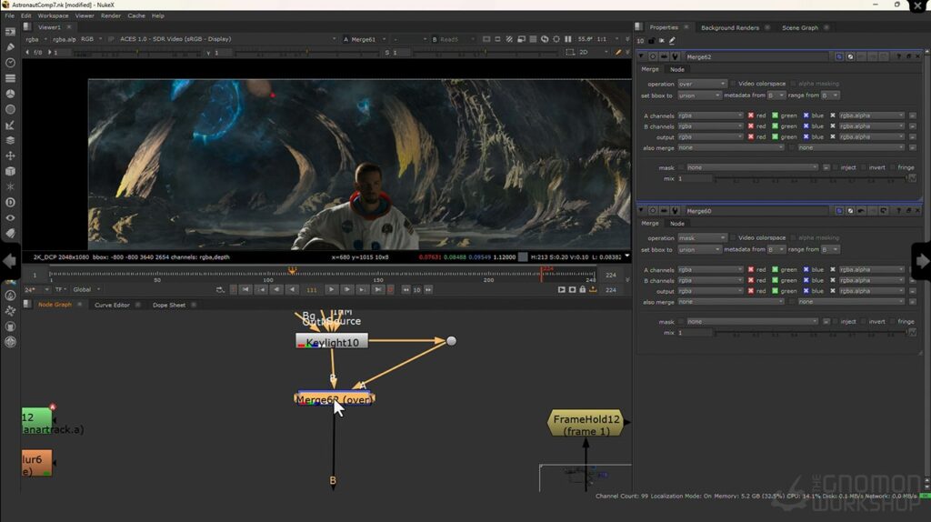Open the Channel nodes stacked-bars icon
The image size is (931, 522).
tap(10, 78)
